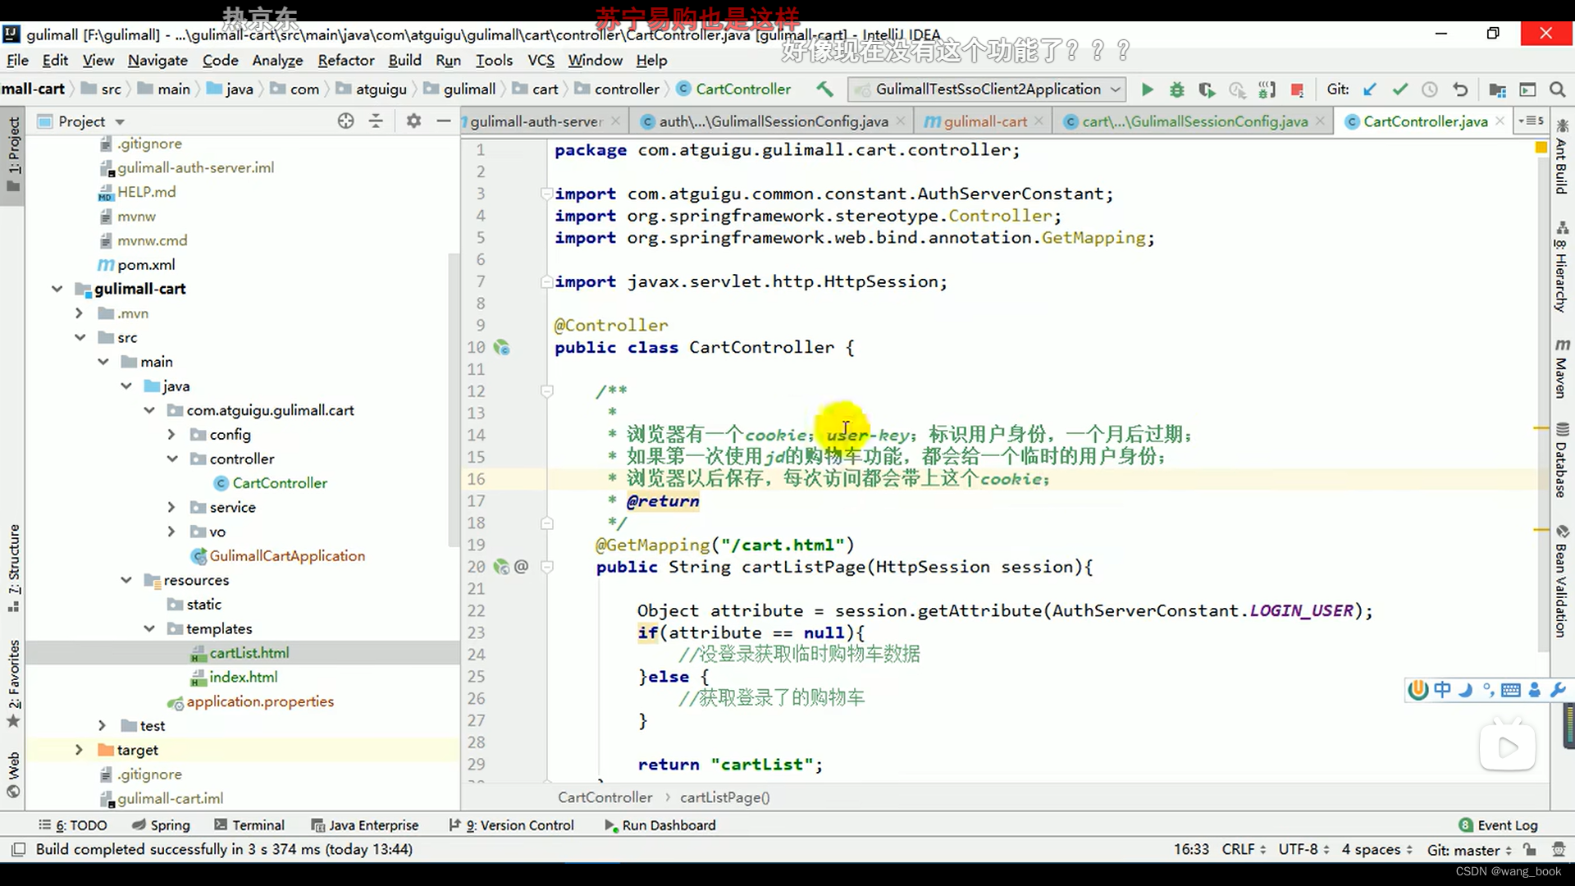This screenshot has width=1575, height=886.
Task: Click GulimallSessionConfig.java editor tab
Action: point(1190,121)
